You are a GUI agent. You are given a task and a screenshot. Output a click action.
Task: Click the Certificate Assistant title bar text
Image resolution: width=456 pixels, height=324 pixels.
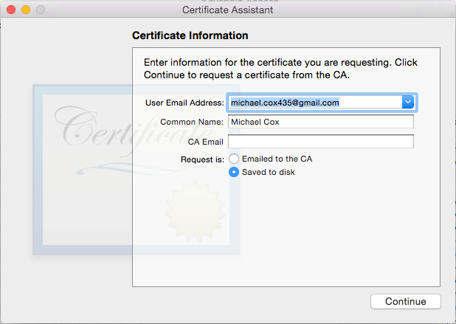pos(227,10)
